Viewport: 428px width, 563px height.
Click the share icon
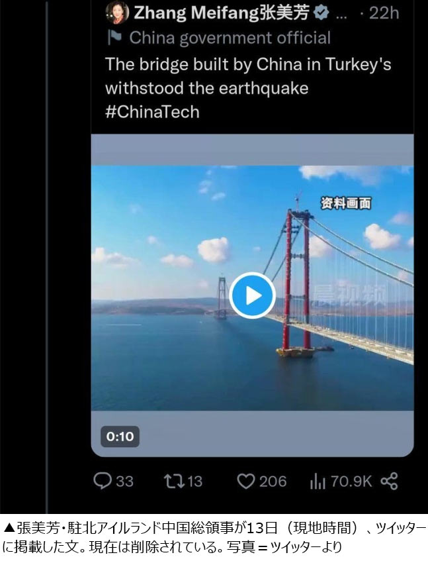coord(390,481)
